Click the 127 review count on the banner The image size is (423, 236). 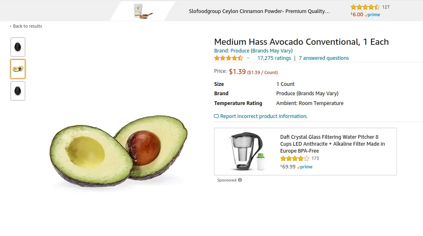(x=384, y=7)
